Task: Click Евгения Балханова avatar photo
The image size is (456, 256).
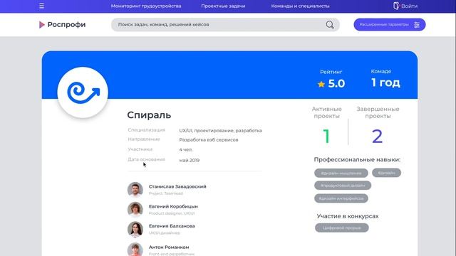Action: pos(135,229)
